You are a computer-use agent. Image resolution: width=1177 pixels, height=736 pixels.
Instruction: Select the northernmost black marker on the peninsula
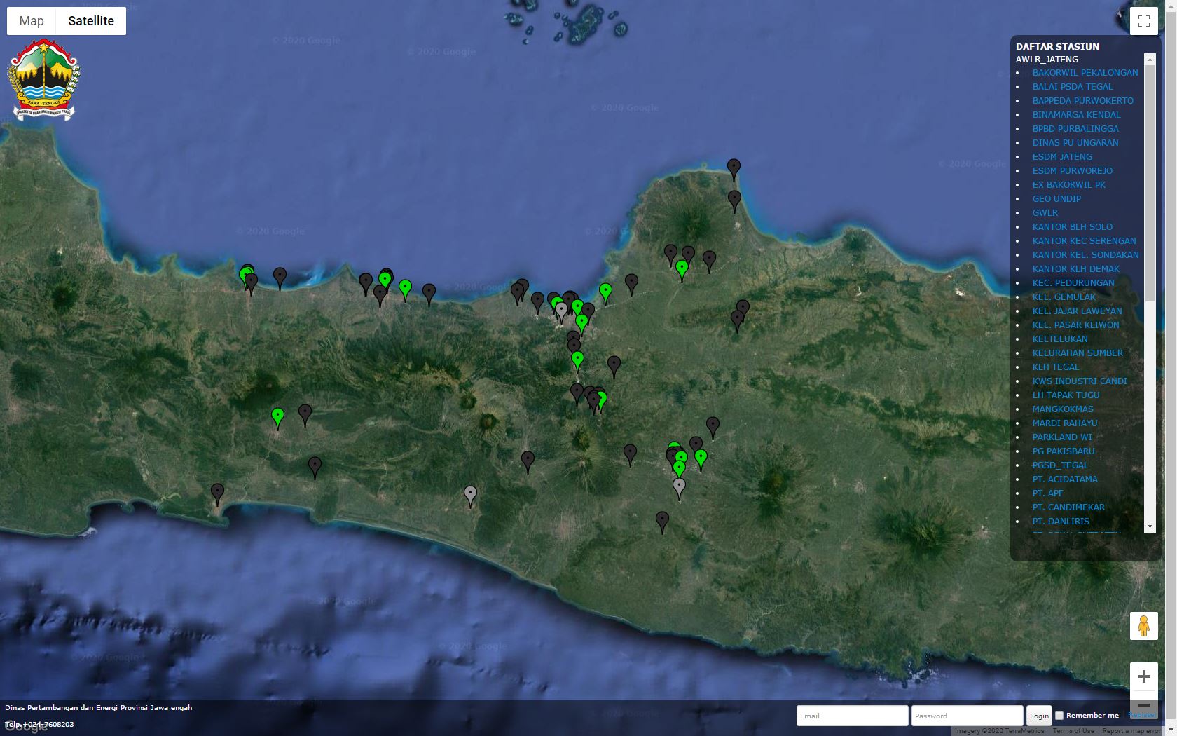point(734,168)
